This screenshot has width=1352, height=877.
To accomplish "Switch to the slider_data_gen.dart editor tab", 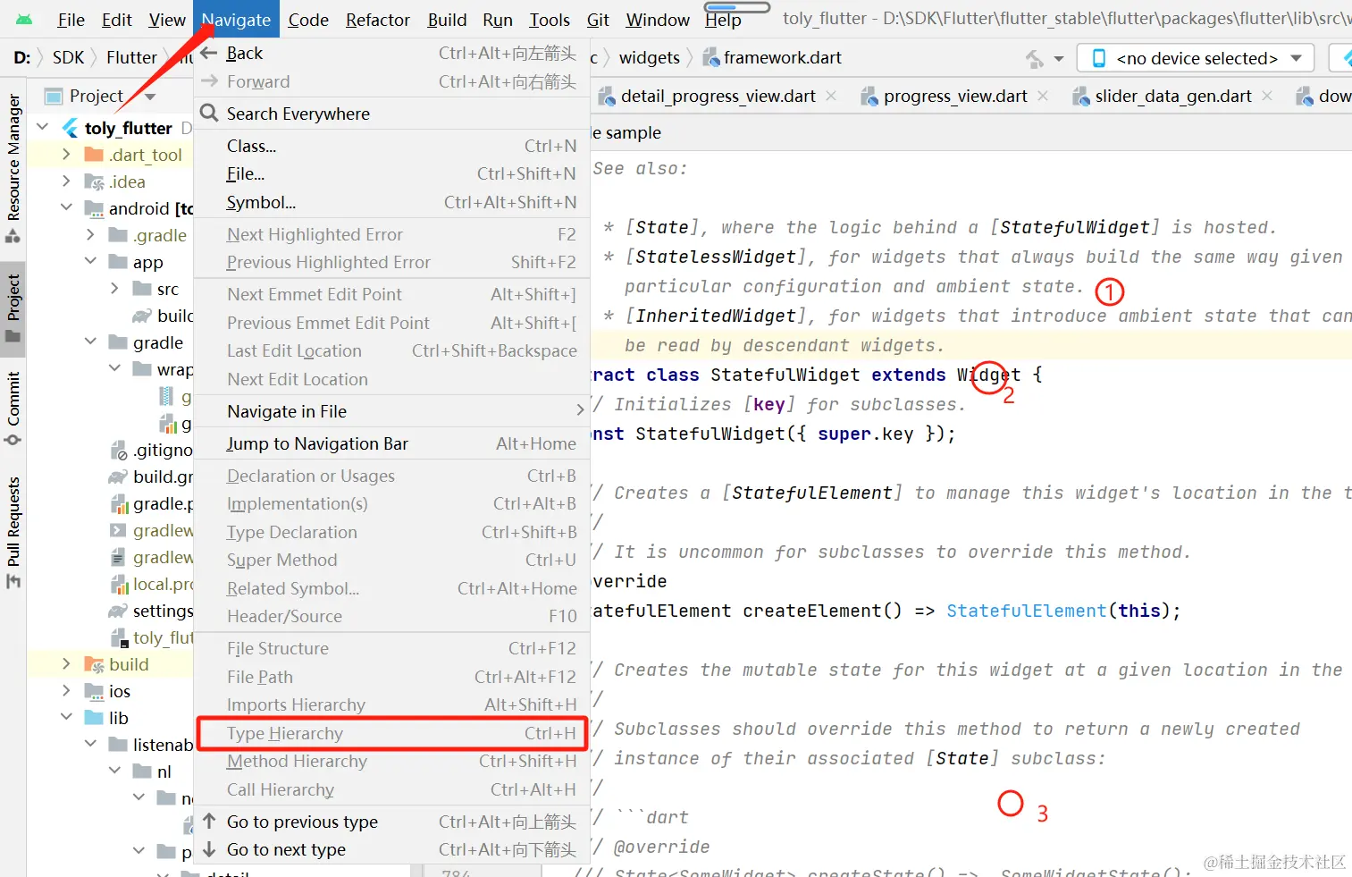I will click(1173, 97).
